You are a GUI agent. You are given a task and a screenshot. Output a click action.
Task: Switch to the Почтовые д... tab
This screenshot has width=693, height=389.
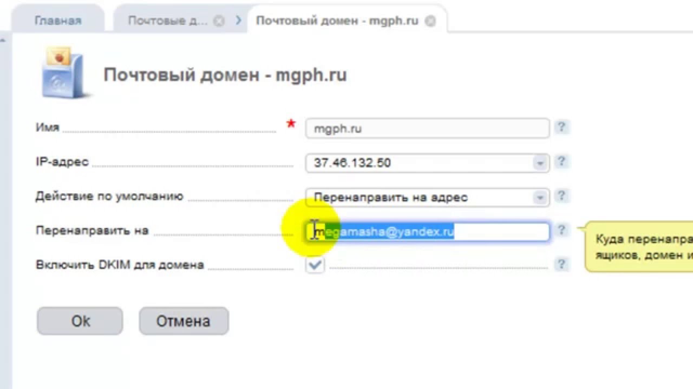(x=168, y=21)
